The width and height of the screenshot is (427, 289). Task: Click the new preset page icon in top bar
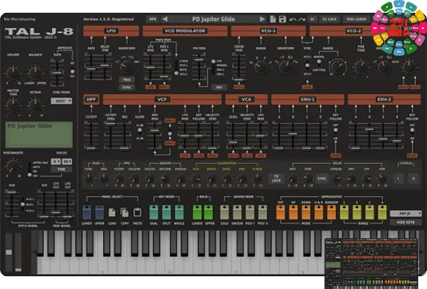pyautogui.click(x=273, y=19)
